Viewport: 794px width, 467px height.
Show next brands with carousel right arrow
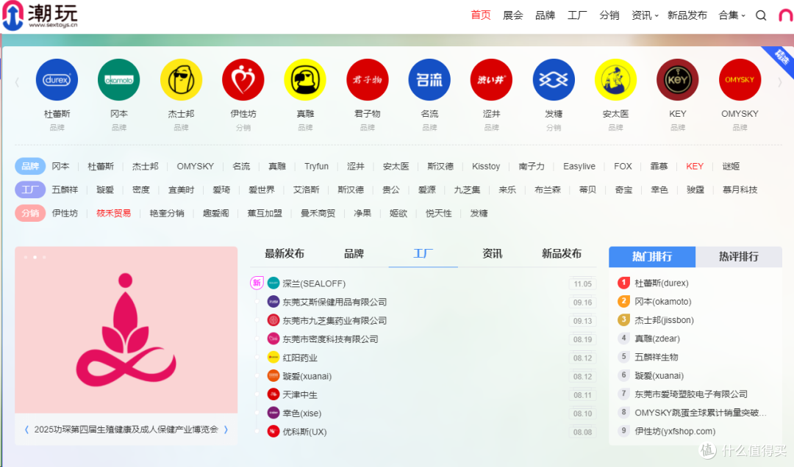point(779,82)
